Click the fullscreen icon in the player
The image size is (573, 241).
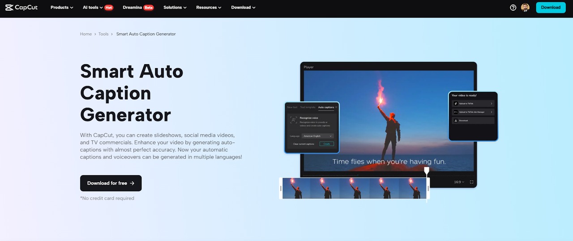point(471,182)
